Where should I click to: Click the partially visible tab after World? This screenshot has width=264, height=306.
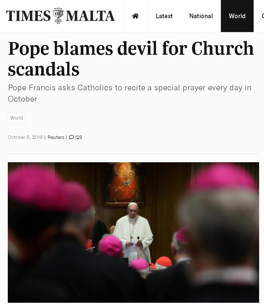click(263, 16)
